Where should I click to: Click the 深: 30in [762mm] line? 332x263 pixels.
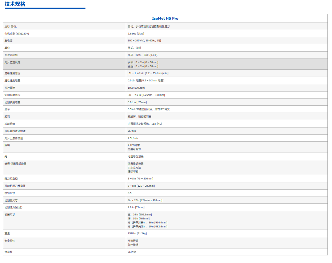coord(139,219)
